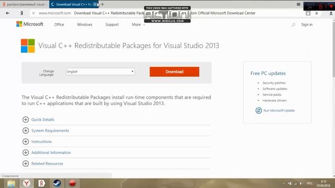Click the Run Microsoft Update link
The width and height of the screenshot is (335, 188).
[279, 110]
